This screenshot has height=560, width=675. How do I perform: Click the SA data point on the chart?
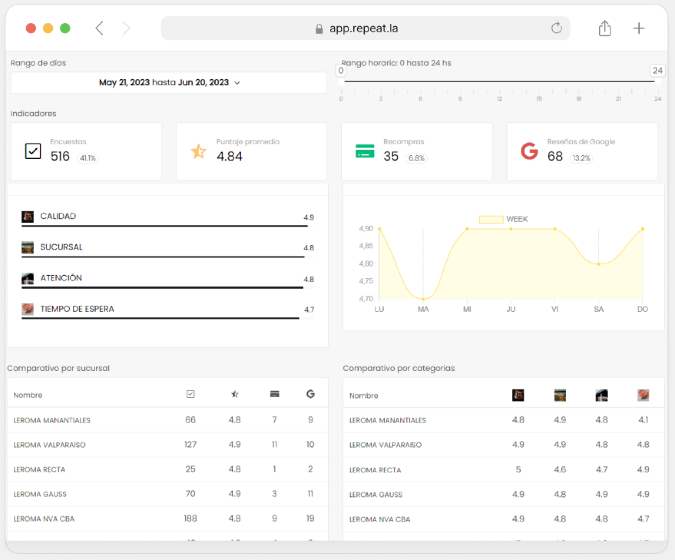point(598,264)
